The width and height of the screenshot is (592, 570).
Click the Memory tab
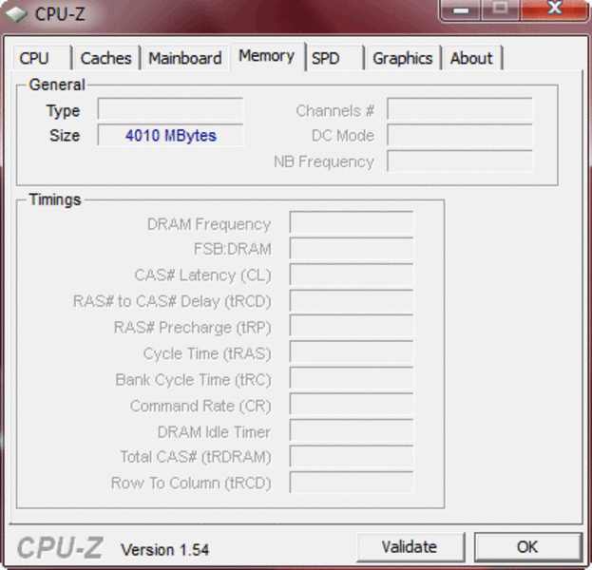point(267,56)
